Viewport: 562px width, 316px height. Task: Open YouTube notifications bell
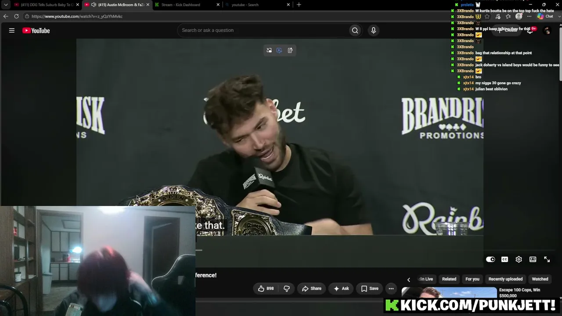click(530, 30)
